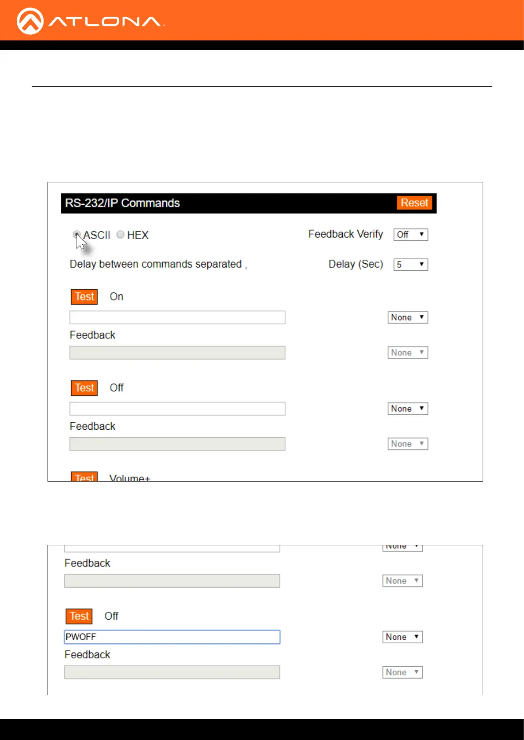Select the HEX radio button
The height and width of the screenshot is (740, 524).
pos(120,235)
